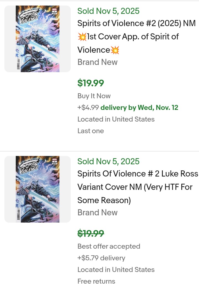Open the Luke Ross variant listing thumbnail

pyautogui.click(x=38, y=189)
